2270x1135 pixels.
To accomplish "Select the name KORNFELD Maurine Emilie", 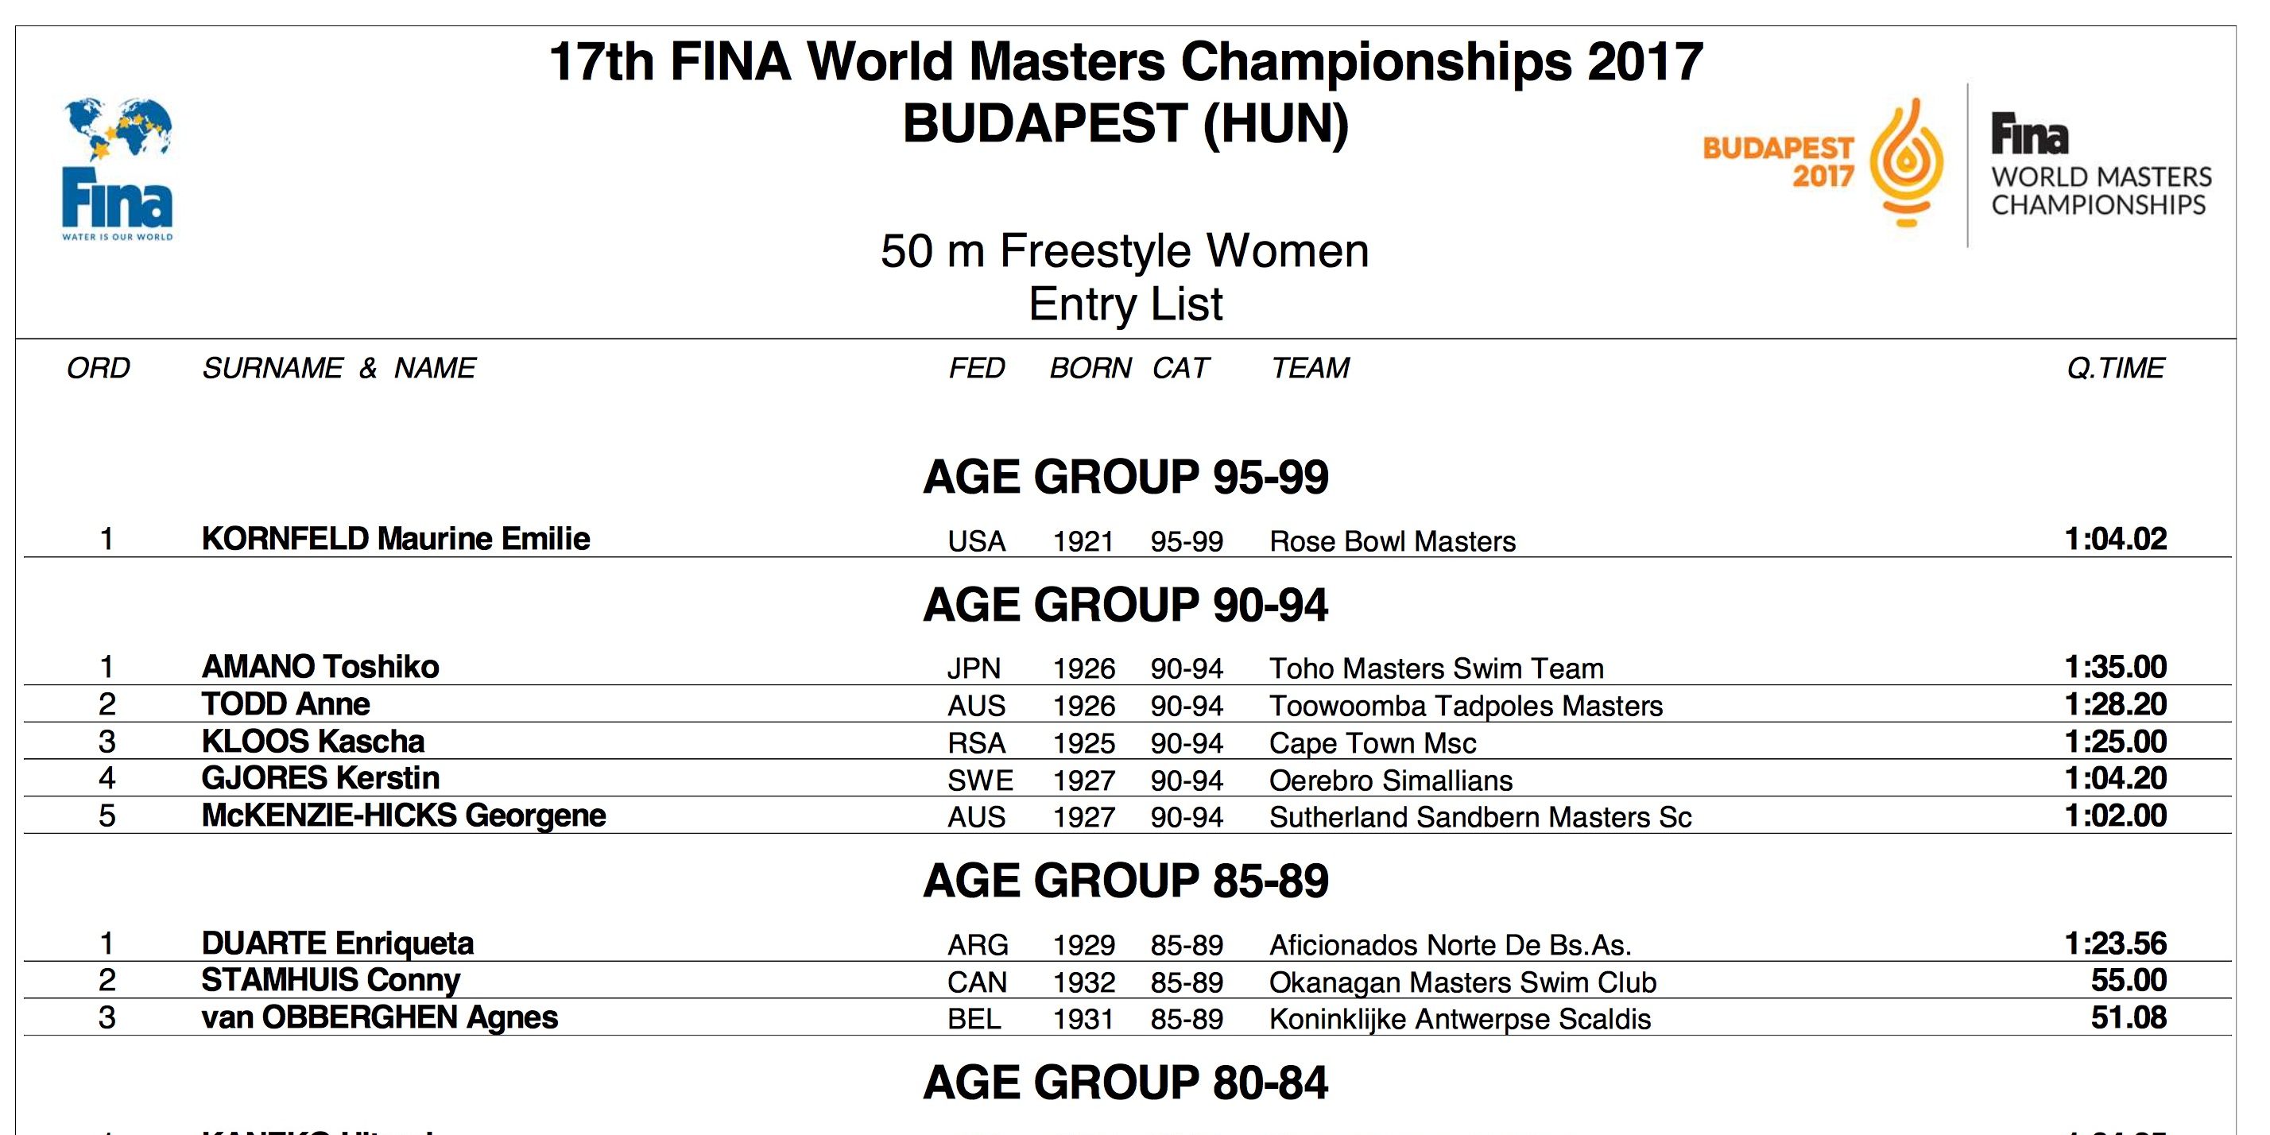I will click(x=396, y=538).
